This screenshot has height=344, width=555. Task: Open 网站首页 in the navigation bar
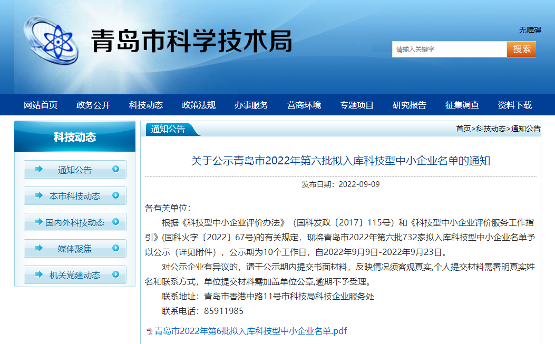[41, 105]
